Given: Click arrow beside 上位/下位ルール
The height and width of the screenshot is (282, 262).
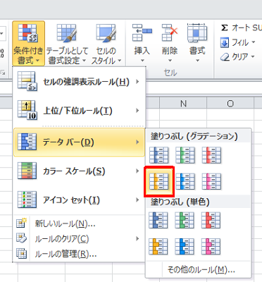Looking at the screenshot, I should 137,111.
